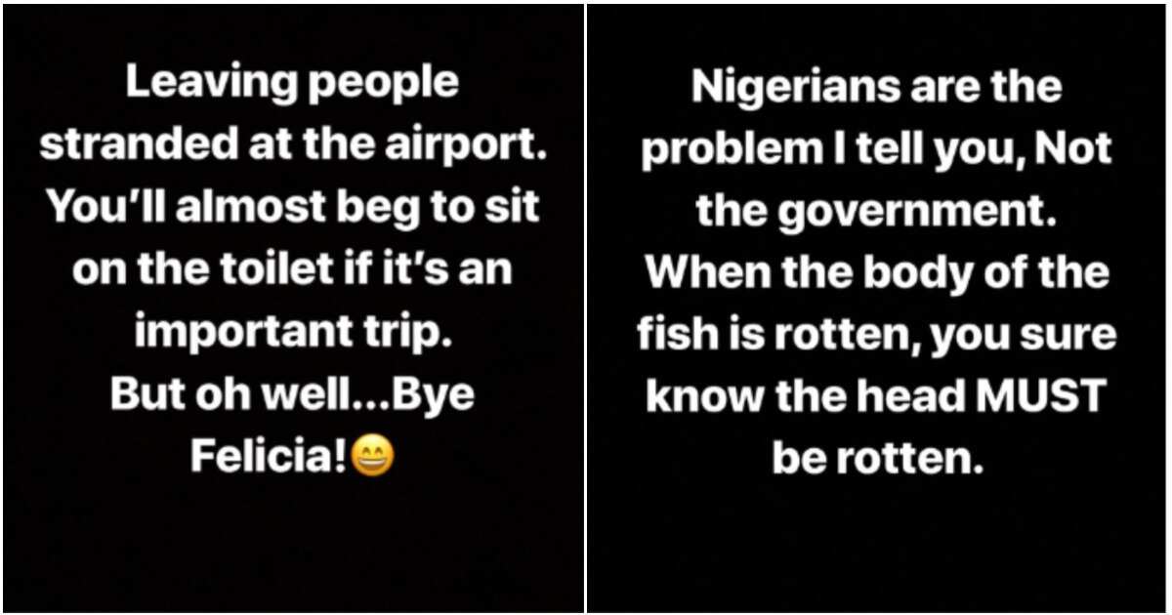Screen dimensions: 1172x615
Task: Select the line "stranded at the airport."
Action: [x=291, y=145]
